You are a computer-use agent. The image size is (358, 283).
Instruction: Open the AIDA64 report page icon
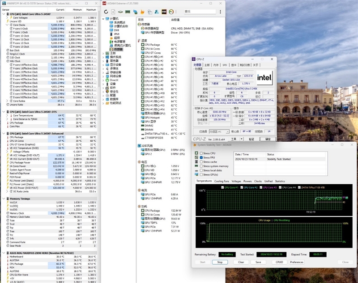tap(113, 12)
